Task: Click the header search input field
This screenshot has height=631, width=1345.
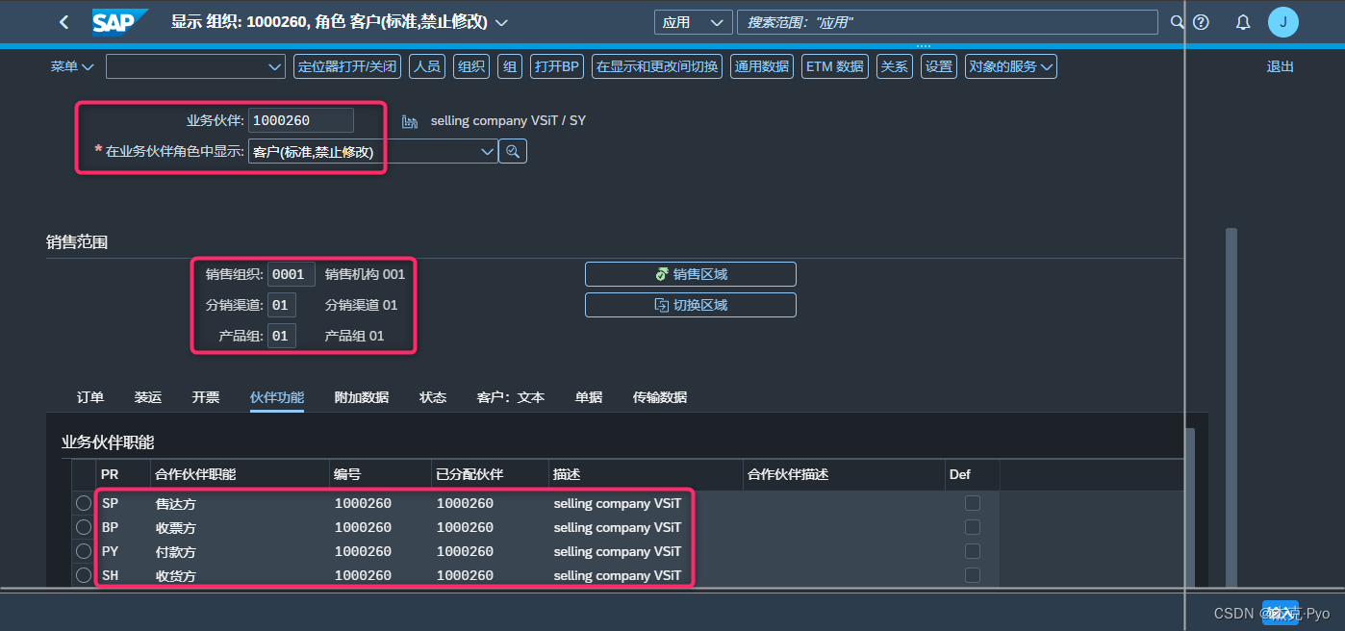Action: click(x=947, y=22)
